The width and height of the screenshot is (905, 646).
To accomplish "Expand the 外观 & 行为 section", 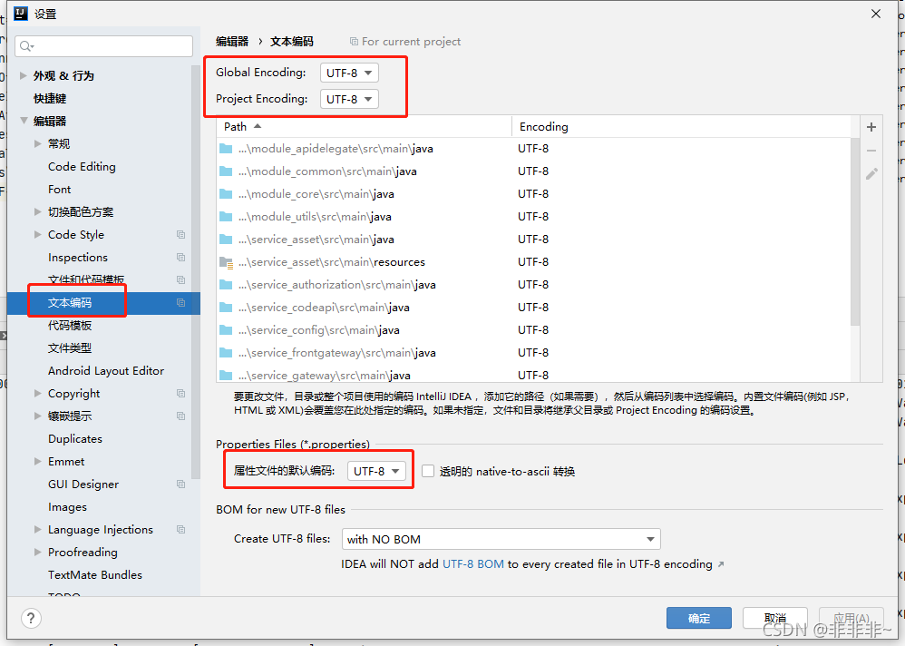I will pos(23,75).
